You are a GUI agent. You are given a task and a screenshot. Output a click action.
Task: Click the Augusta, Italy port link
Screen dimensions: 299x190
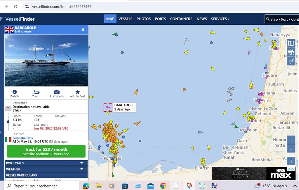click(23, 138)
